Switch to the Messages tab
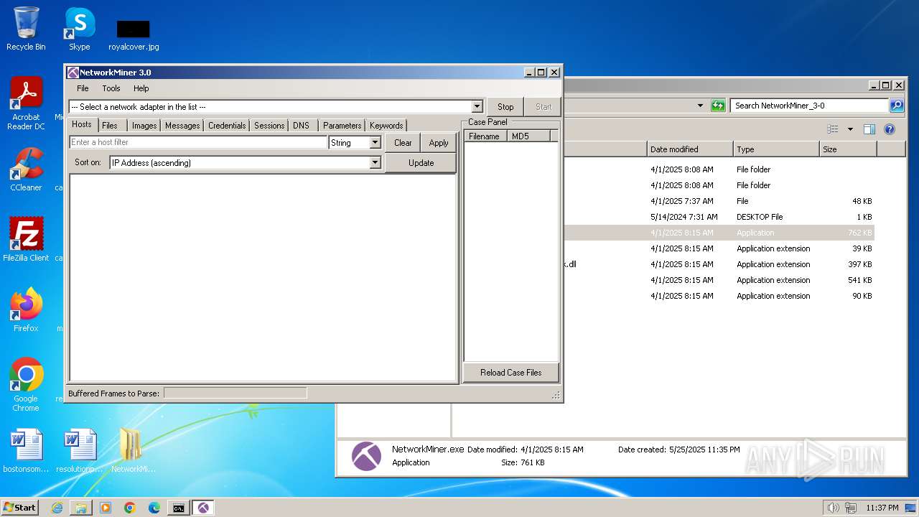The image size is (919, 517). (182, 125)
